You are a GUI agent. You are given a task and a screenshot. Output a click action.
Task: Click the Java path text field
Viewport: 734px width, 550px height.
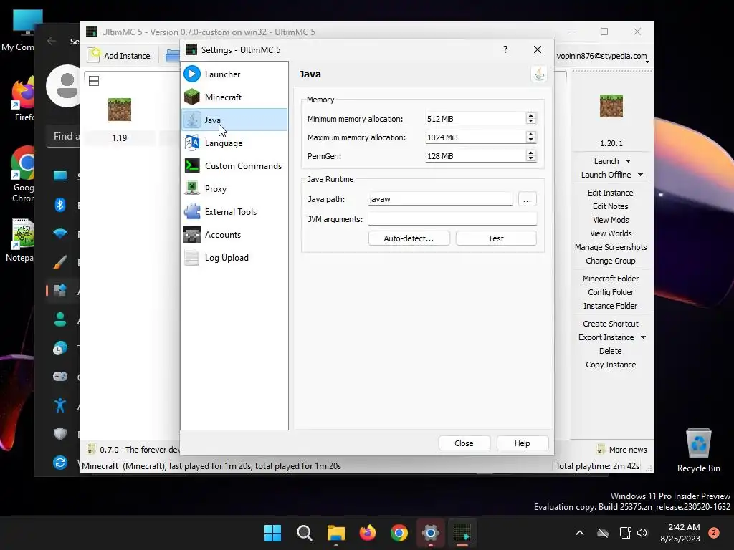point(440,199)
